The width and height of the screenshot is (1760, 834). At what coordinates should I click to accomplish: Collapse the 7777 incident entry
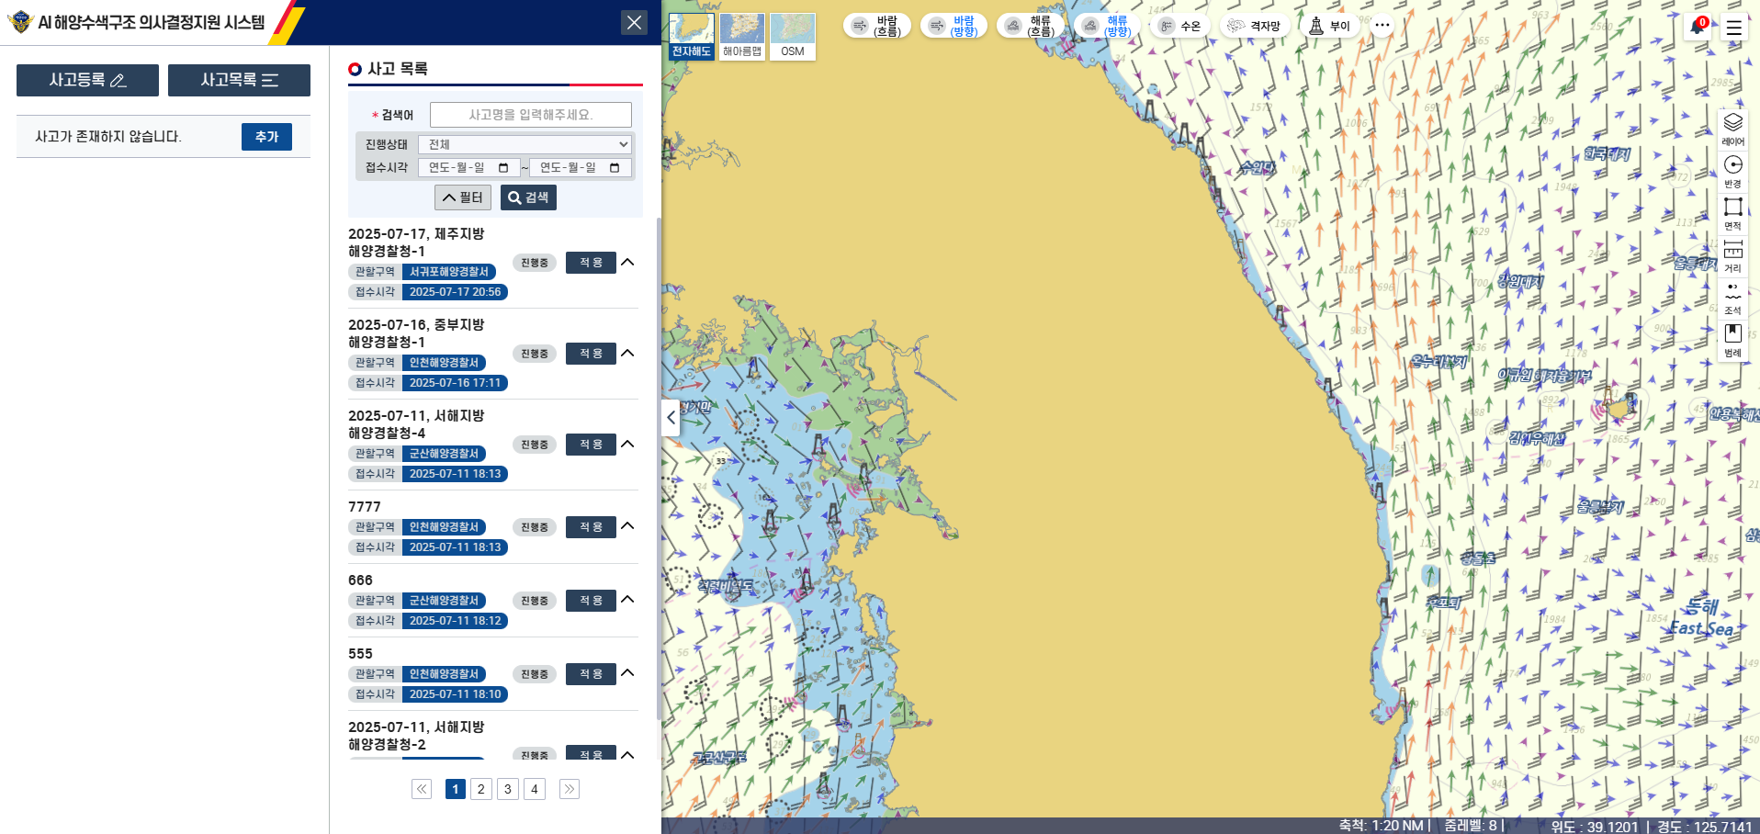pyautogui.click(x=627, y=526)
